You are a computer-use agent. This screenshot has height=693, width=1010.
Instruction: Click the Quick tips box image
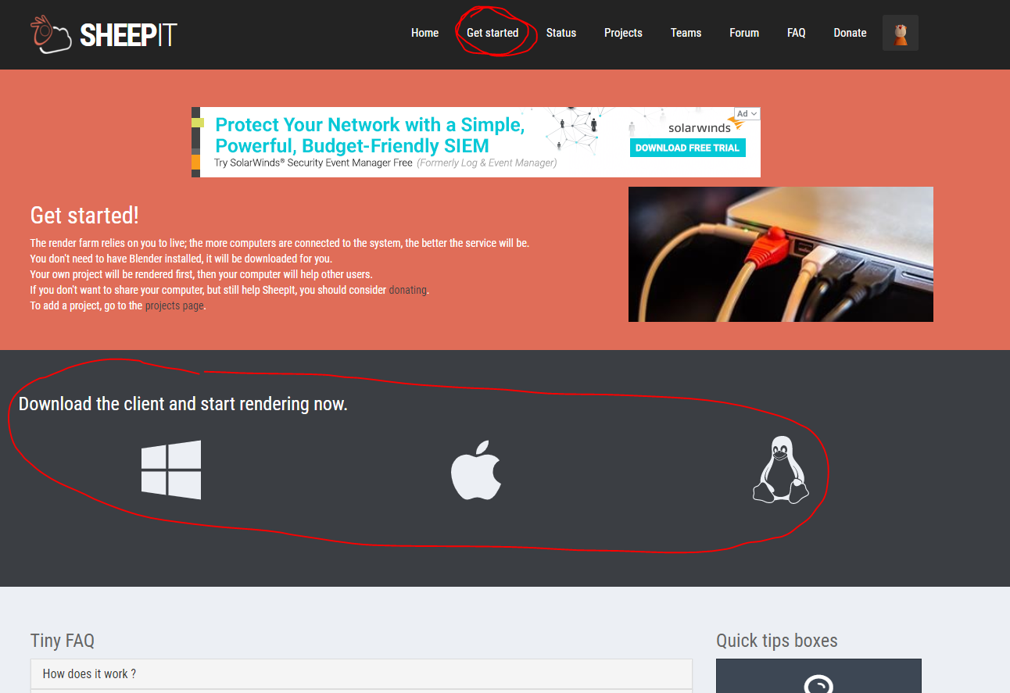818,676
